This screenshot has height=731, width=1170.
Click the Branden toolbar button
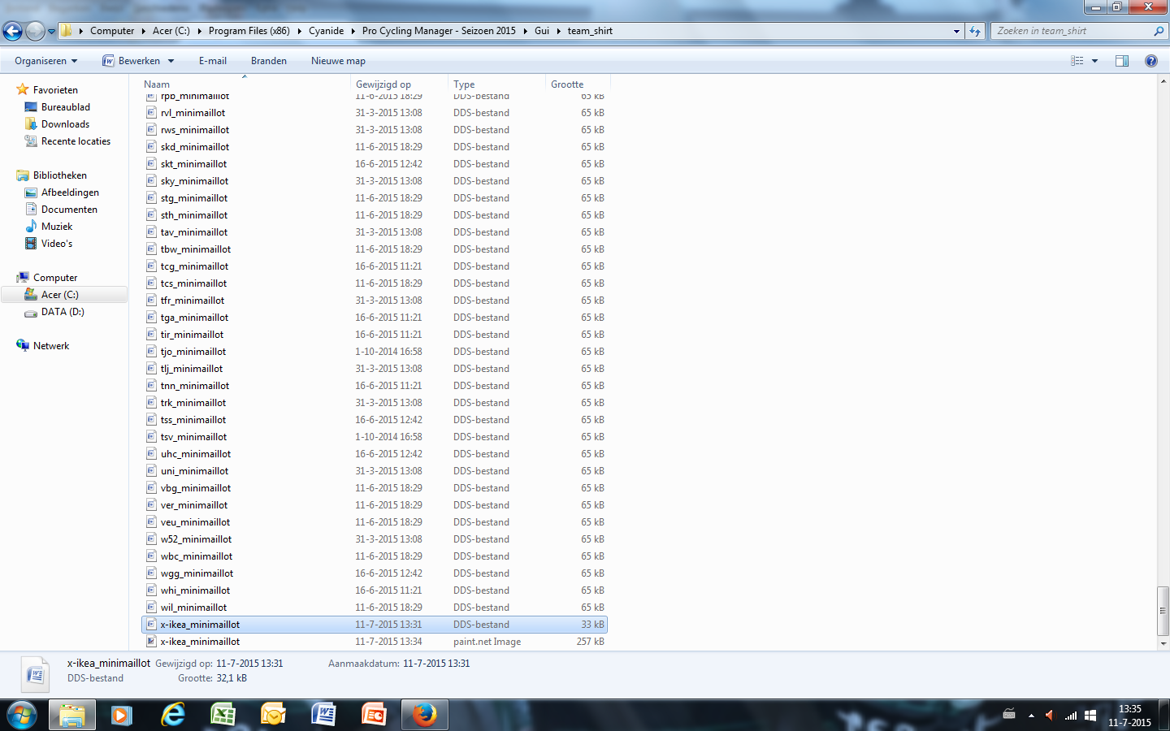[268, 61]
